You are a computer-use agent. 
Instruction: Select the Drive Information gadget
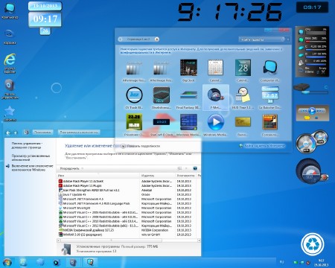pyautogui.click(x=162, y=98)
